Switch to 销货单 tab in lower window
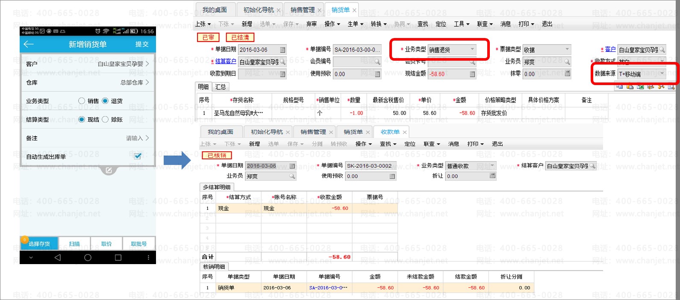 coord(353,132)
